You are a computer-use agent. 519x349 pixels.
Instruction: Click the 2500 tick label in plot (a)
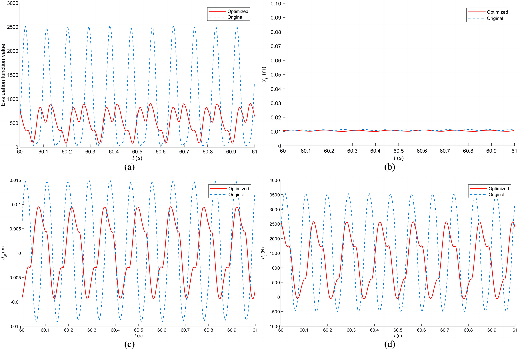(13, 27)
